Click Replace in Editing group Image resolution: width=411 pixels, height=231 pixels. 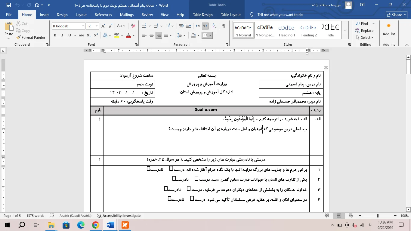[x=364, y=30]
